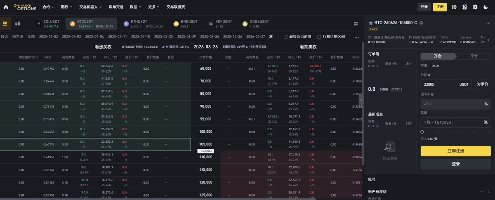
Task: Click order book price 22882.4
Action: pyautogui.click(x=396, y=89)
